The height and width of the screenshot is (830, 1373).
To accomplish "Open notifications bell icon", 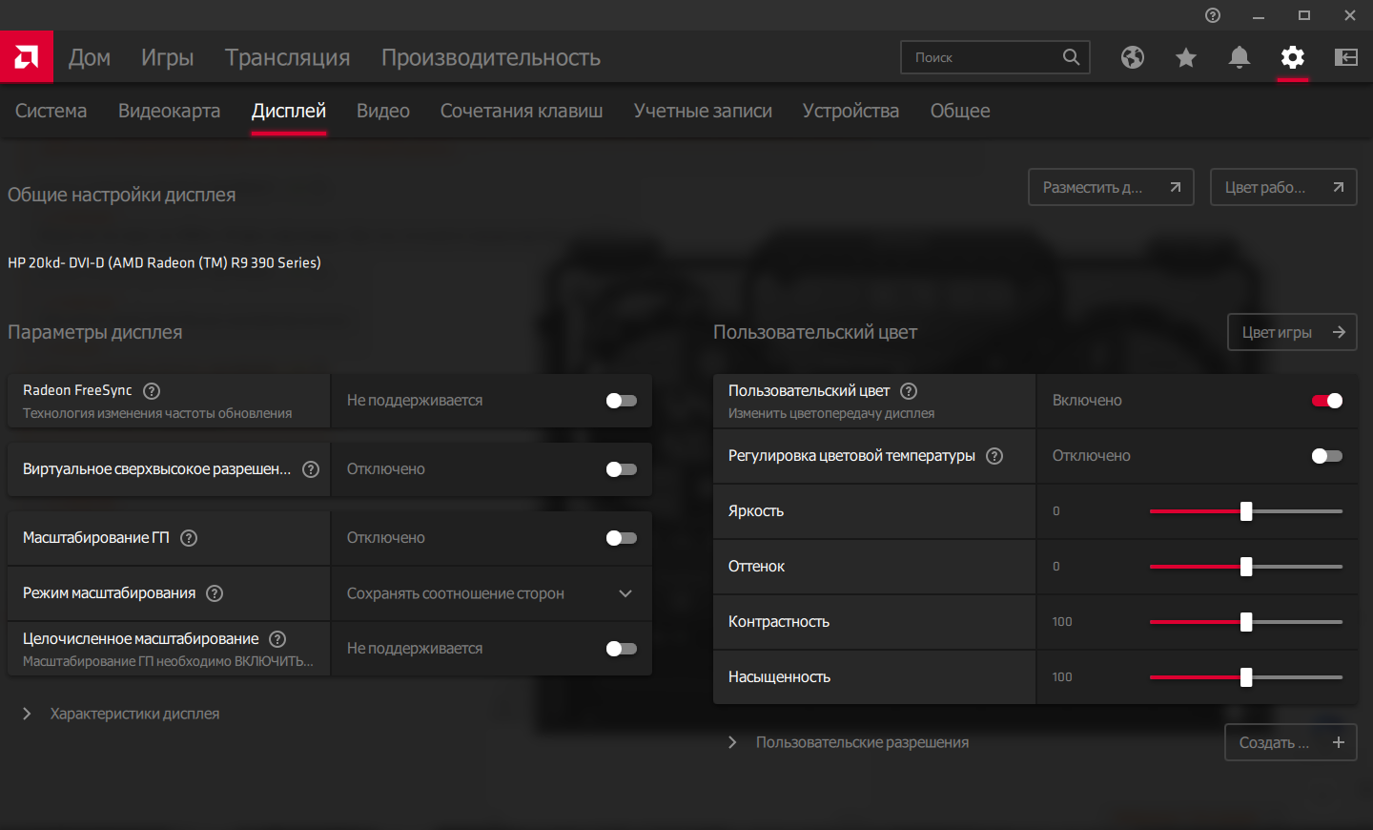I will [x=1240, y=57].
